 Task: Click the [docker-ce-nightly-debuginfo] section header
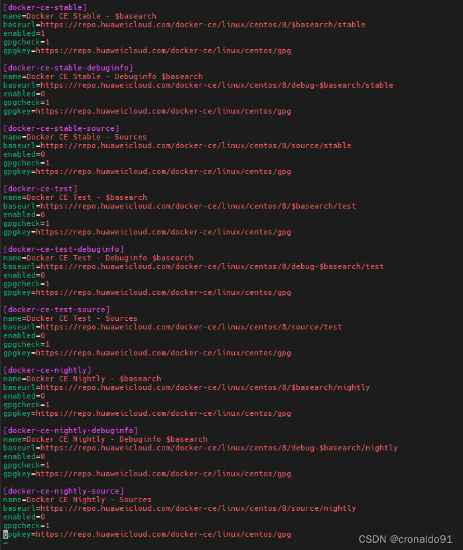tap(70, 430)
